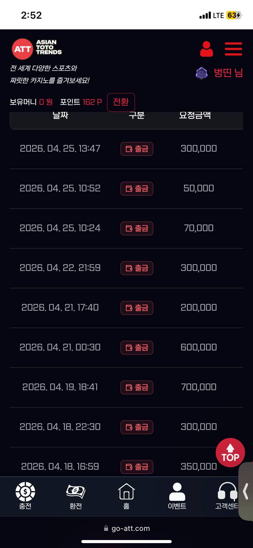Tap the 출금 badge for 13:47 entry
The width and height of the screenshot is (253, 548).
click(x=137, y=149)
